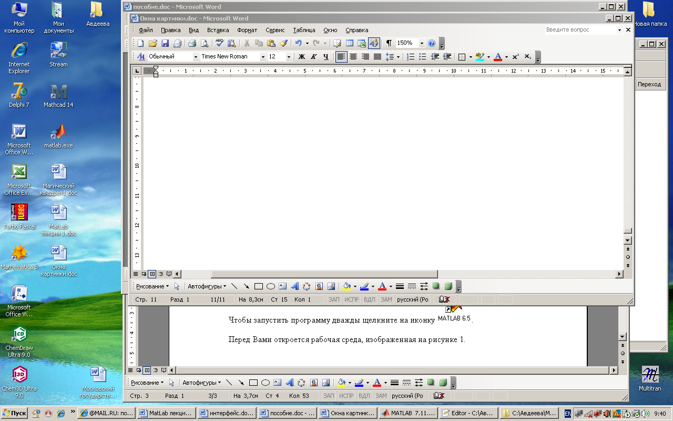Viewport: 673px width, 421px height.
Task: Click the Переход button in the right window
Action: pos(649,84)
